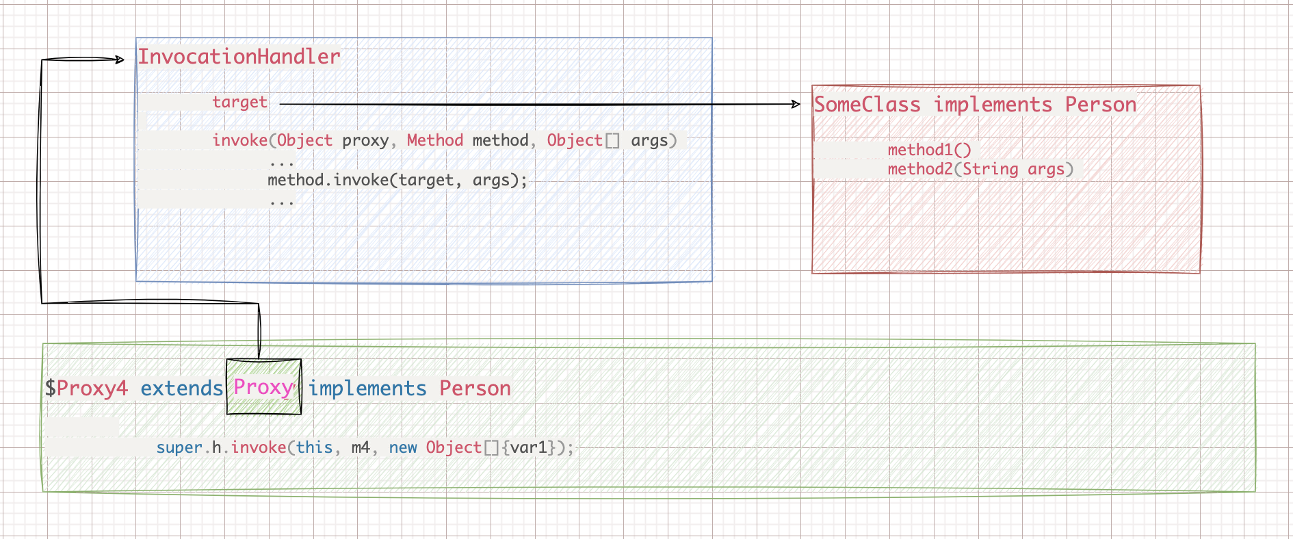This screenshot has width=1293, height=539.
Task: Click the arrowhead pointing at SomeClass box
Action: (x=796, y=104)
